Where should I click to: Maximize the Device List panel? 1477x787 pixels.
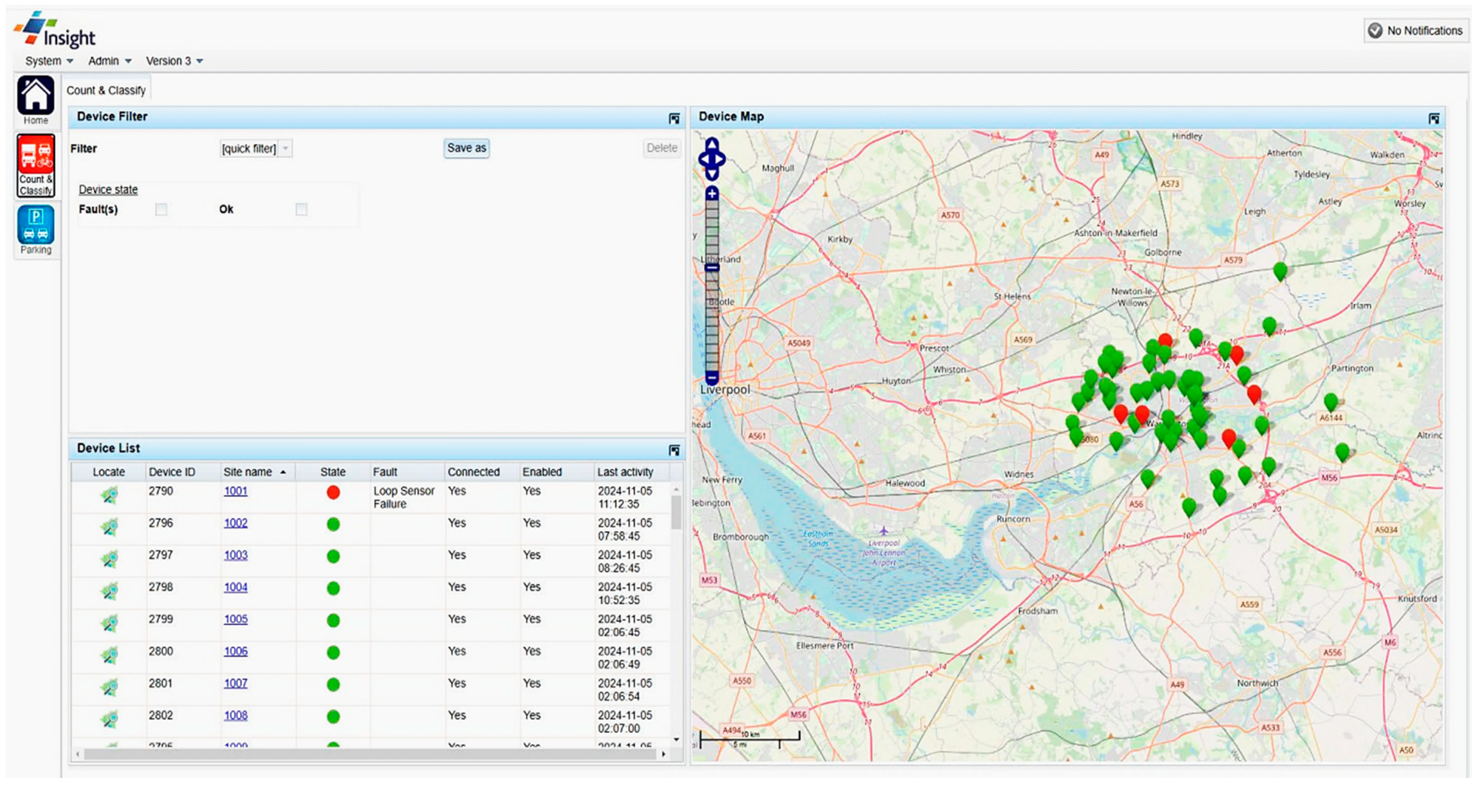click(674, 450)
